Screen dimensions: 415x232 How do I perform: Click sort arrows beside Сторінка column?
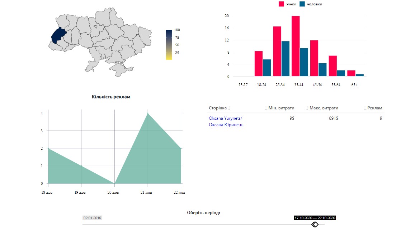coord(229,108)
